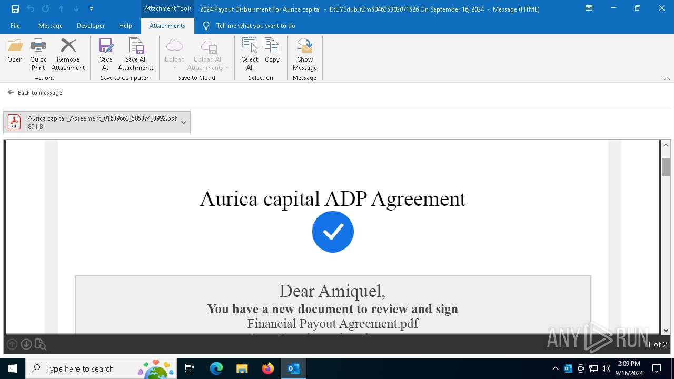Click next page arrow in PDF preview
Viewport: 674px width, 379px height.
click(26, 344)
